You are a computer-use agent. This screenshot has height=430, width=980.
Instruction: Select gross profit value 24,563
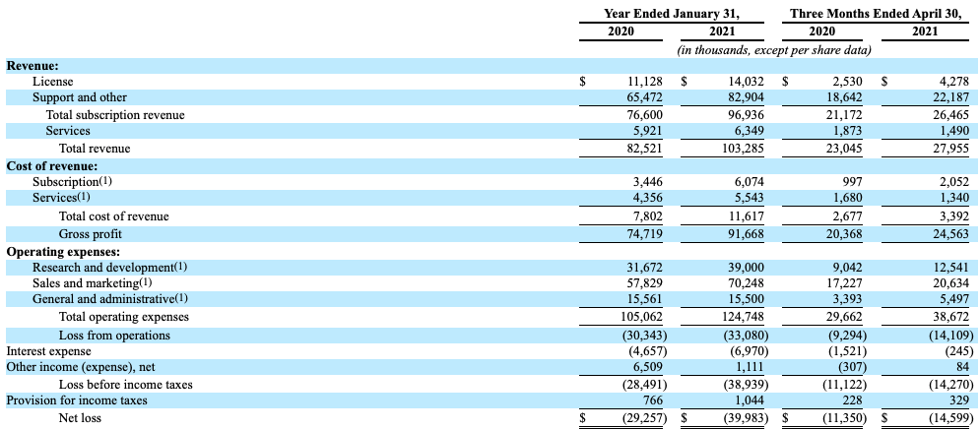tap(951, 234)
